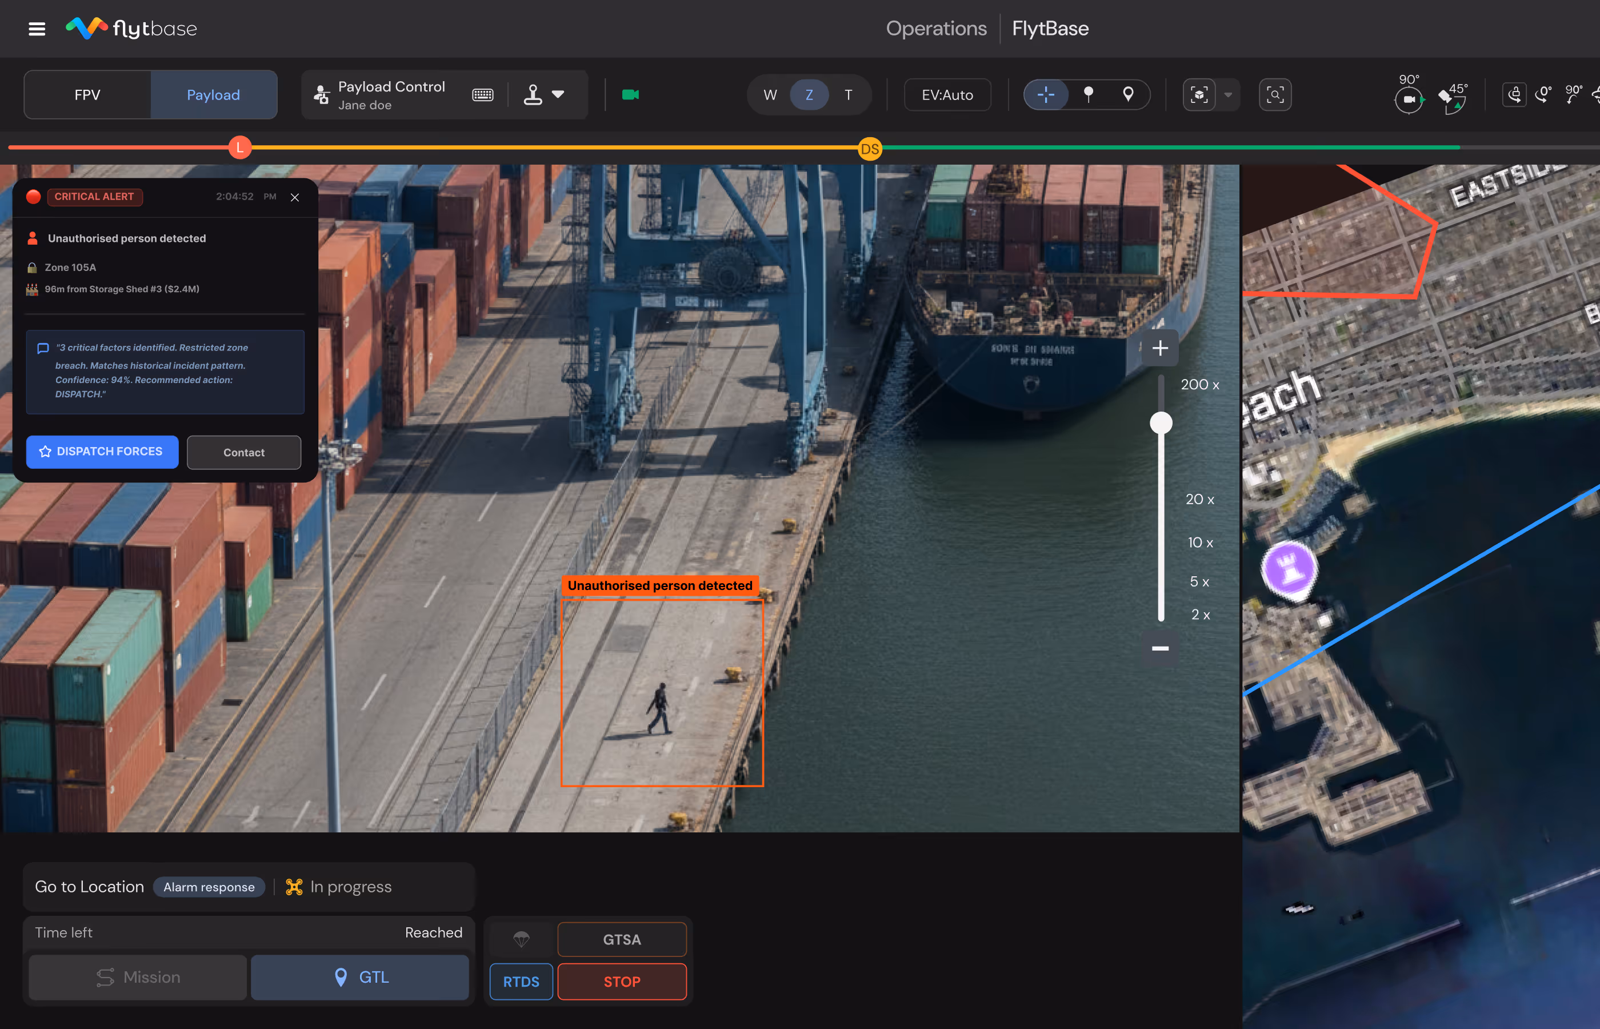Switch camera to Wide (W) mode
Image resolution: width=1600 pixels, height=1029 pixels.
(770, 95)
